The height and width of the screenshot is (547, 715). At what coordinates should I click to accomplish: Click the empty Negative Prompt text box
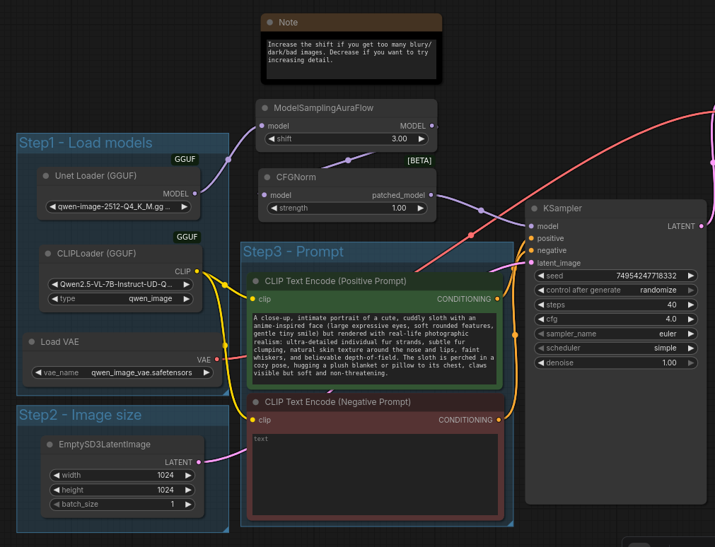click(x=376, y=474)
